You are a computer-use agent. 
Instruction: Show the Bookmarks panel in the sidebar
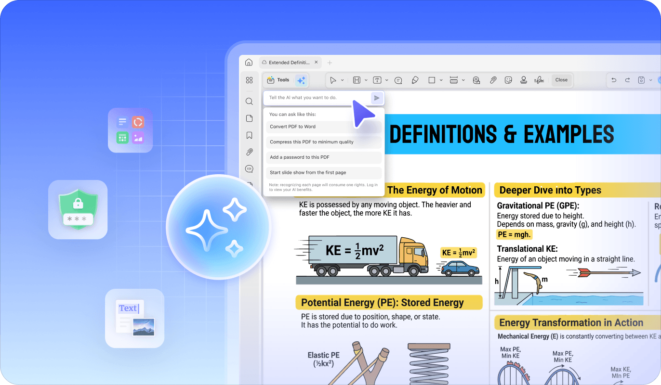(x=249, y=135)
